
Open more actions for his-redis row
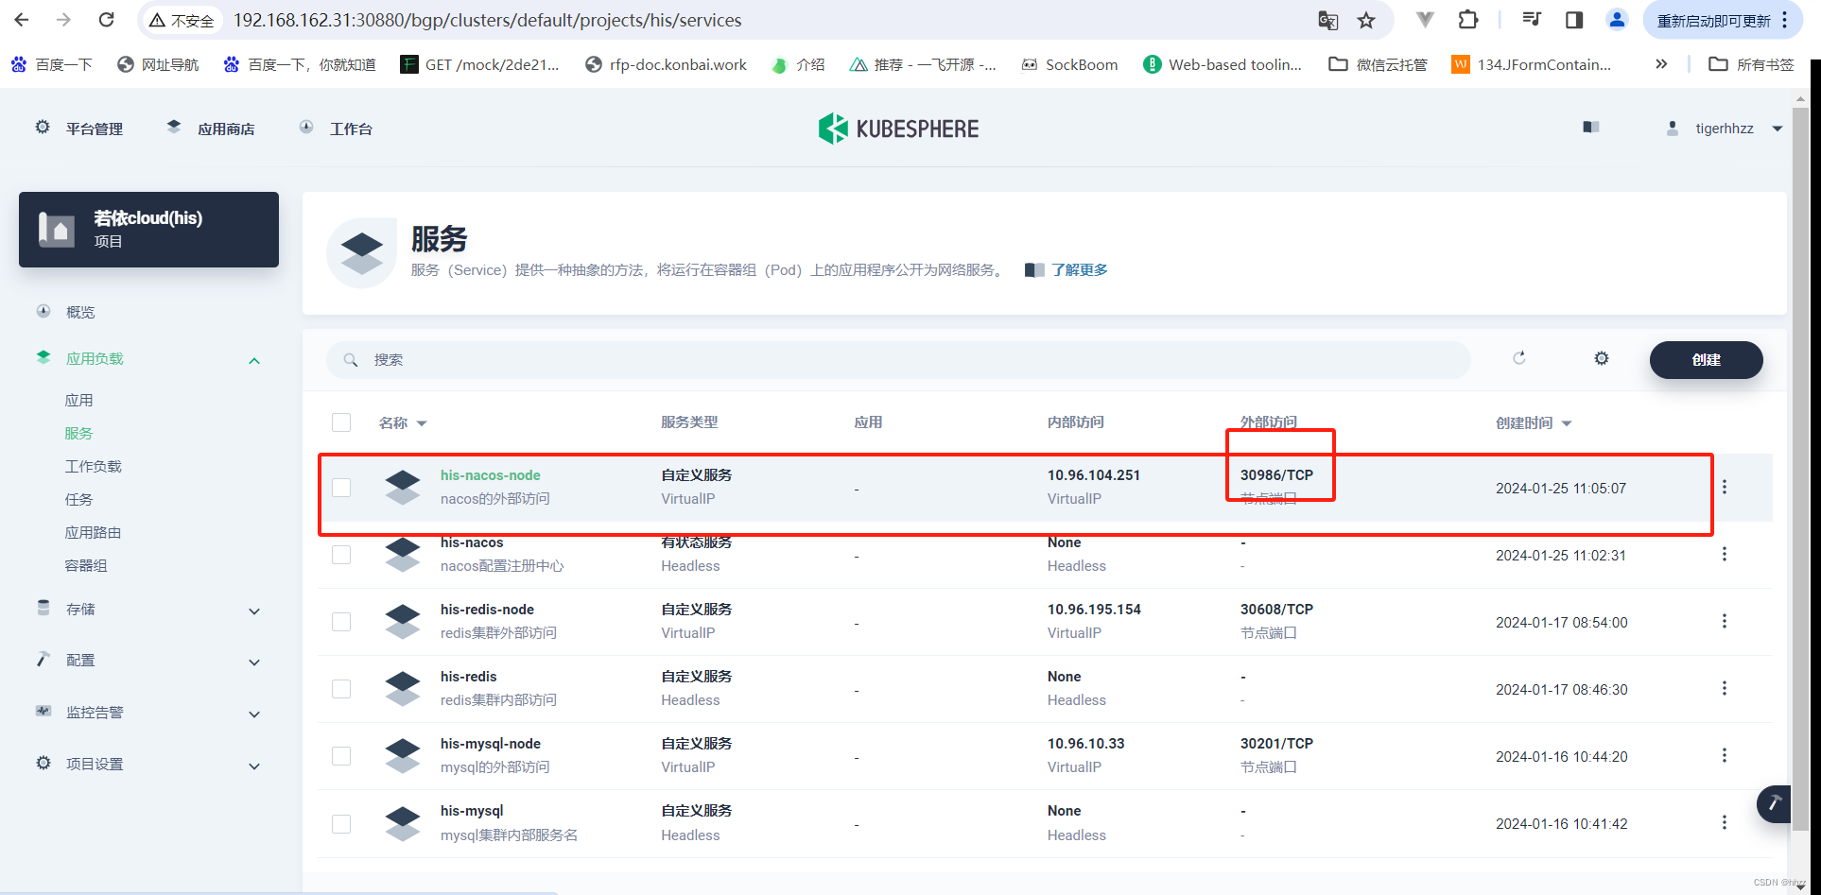(1725, 688)
